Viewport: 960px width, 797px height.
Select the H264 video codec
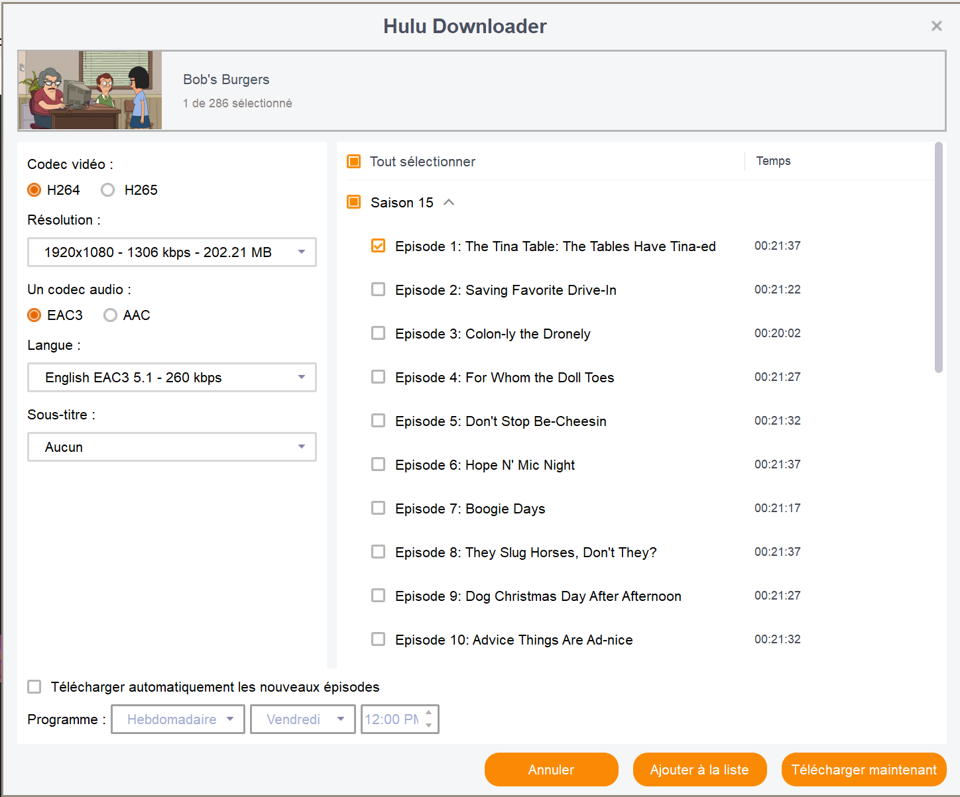(x=34, y=190)
